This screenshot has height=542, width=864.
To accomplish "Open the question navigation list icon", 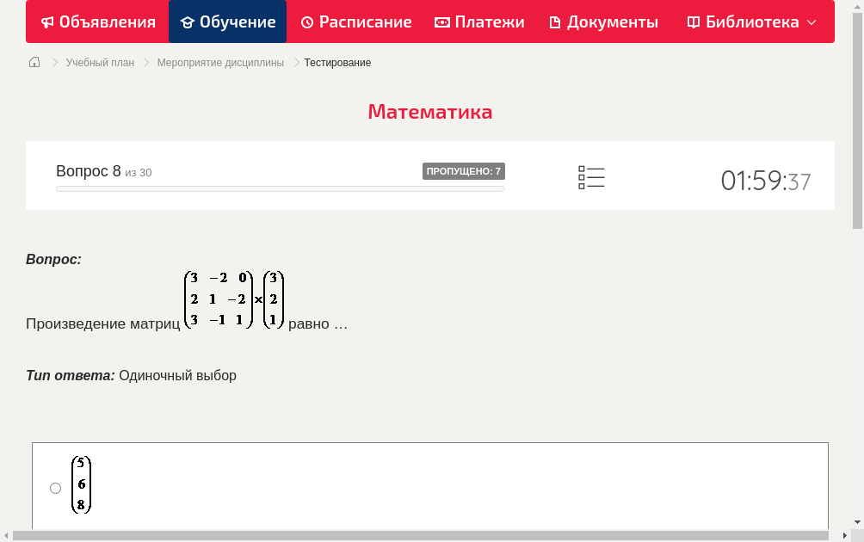I will pyautogui.click(x=591, y=176).
